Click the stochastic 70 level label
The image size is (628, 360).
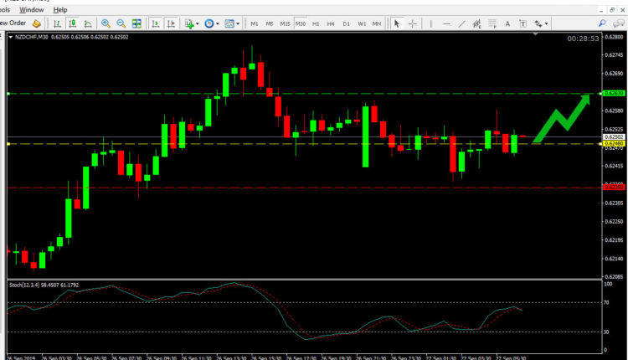606,303
